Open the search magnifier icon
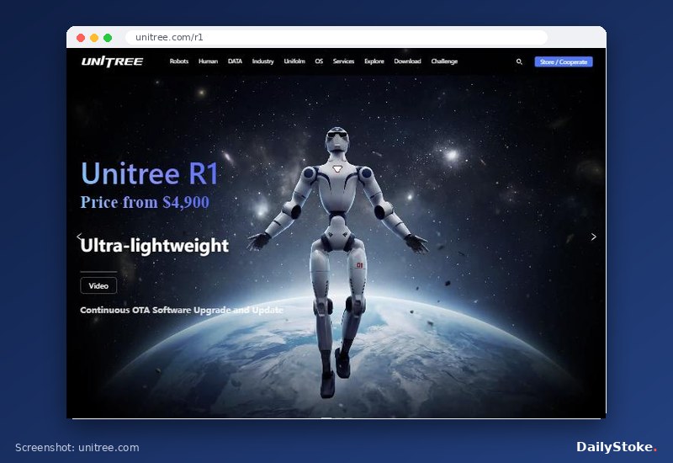The width and height of the screenshot is (673, 463). 519,61
